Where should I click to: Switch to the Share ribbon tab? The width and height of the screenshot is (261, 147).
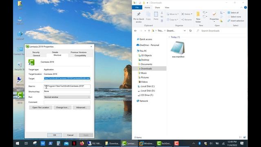coord(157,7)
